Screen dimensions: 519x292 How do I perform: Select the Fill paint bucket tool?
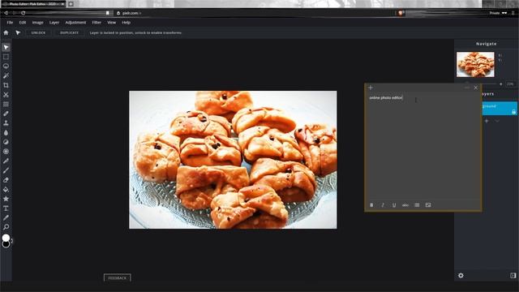[x=6, y=189]
